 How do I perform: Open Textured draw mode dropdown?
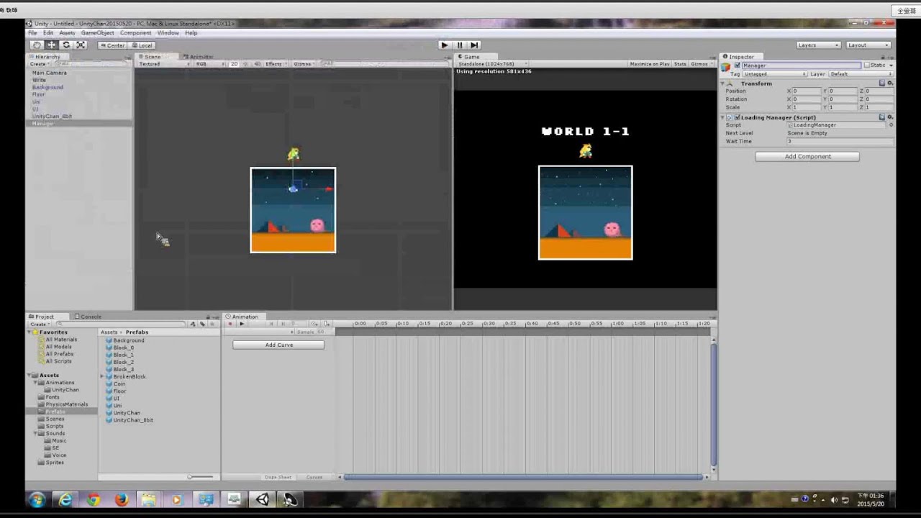[164, 64]
